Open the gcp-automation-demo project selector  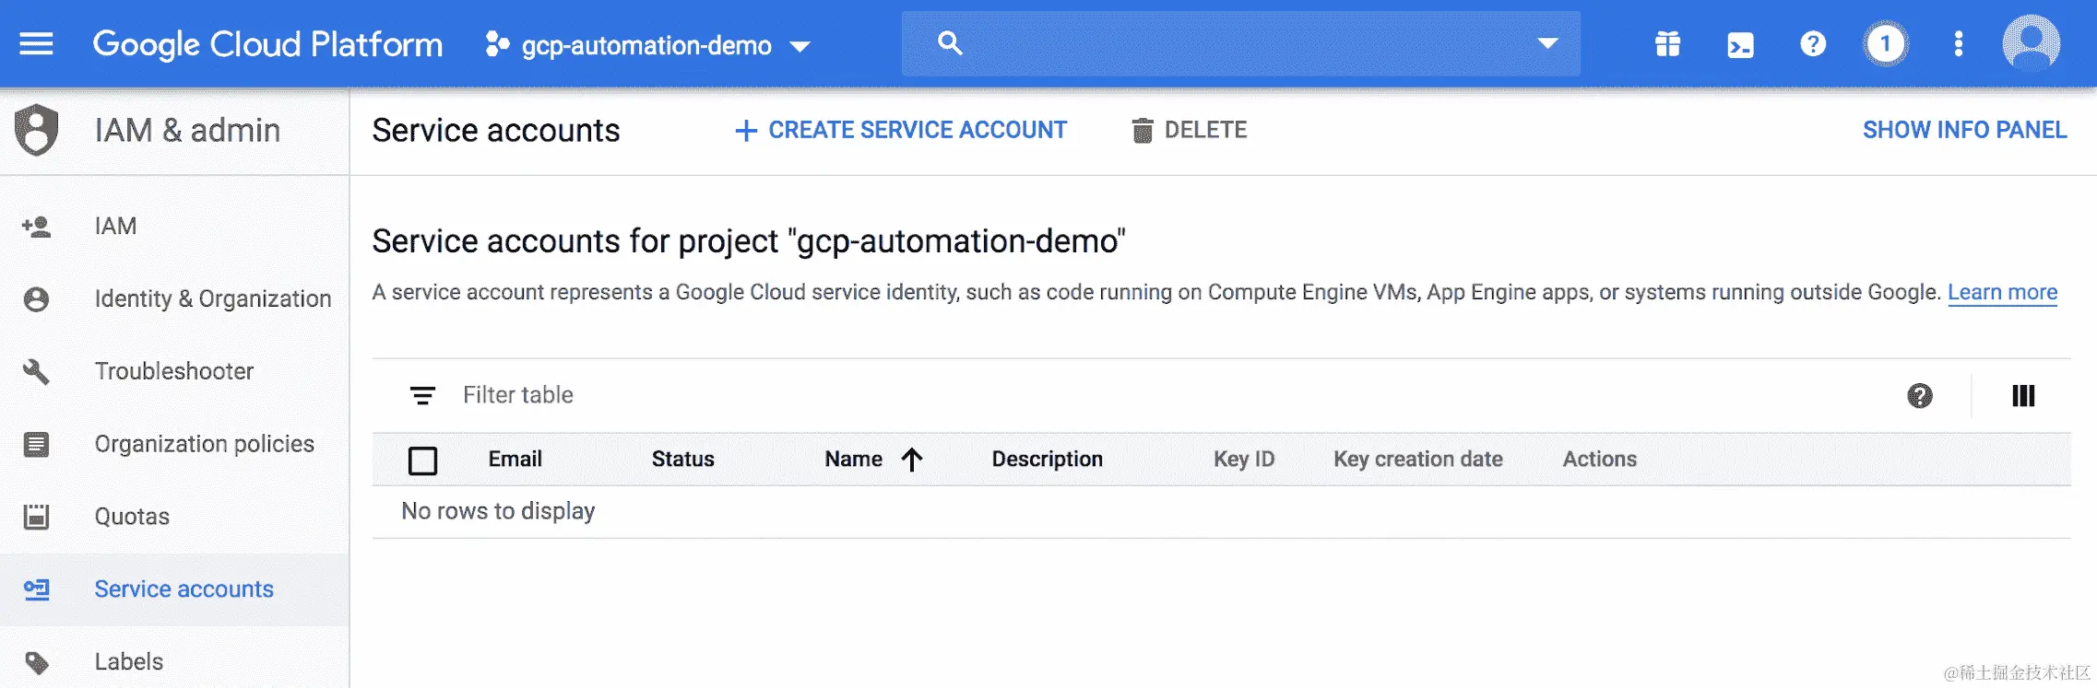(x=648, y=45)
